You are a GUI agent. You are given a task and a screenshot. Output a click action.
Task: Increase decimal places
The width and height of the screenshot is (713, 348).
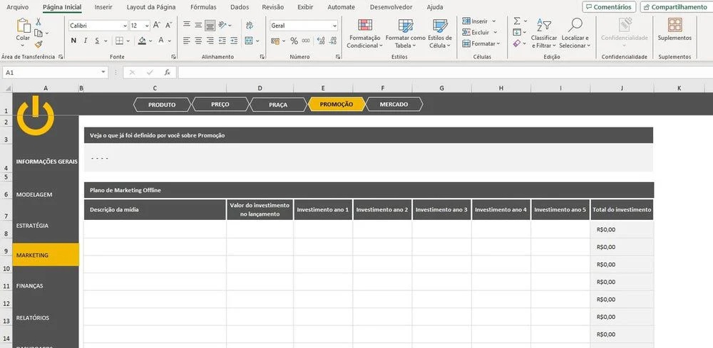[x=322, y=41]
